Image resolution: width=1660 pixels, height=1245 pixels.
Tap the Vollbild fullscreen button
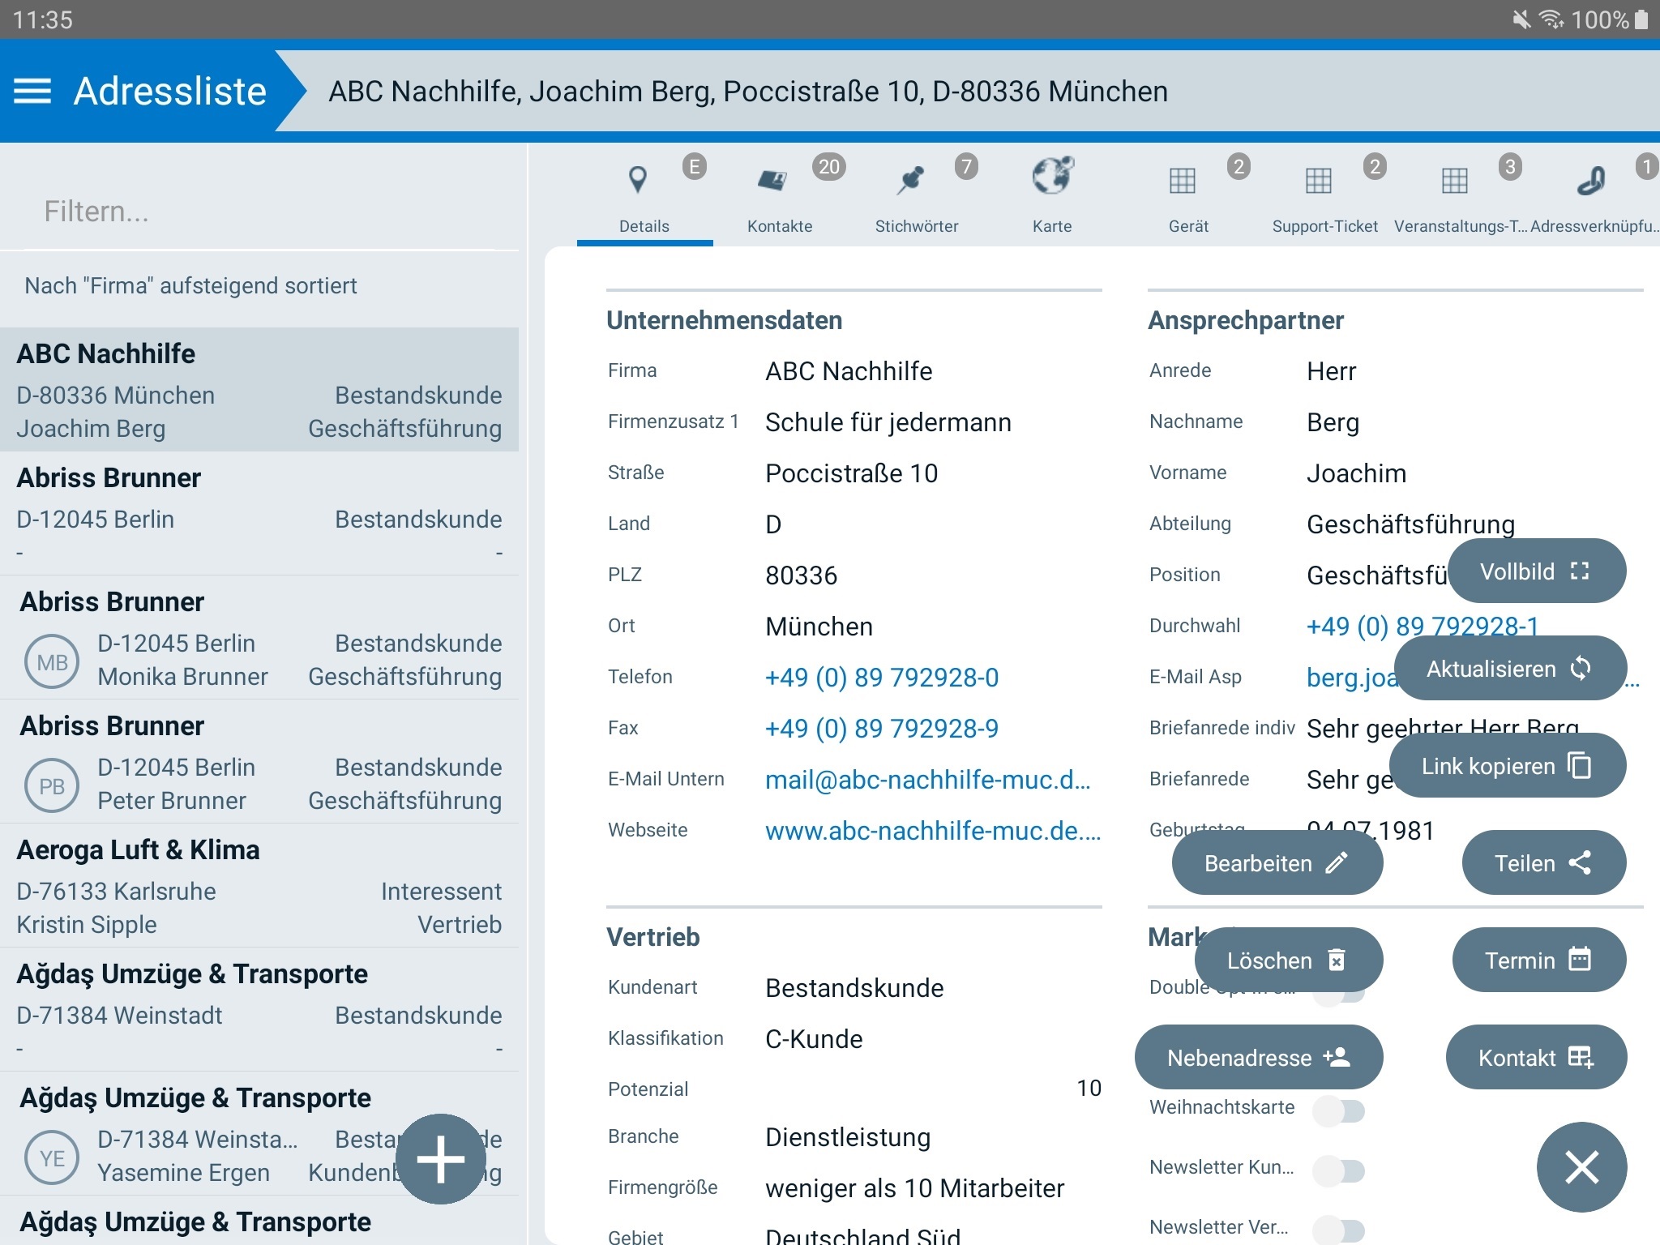pos(1537,571)
